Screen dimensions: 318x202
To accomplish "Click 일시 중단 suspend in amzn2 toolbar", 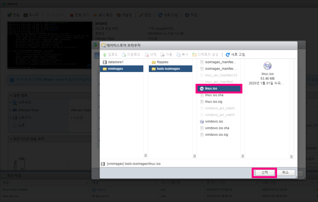I will click(x=103, y=15).
